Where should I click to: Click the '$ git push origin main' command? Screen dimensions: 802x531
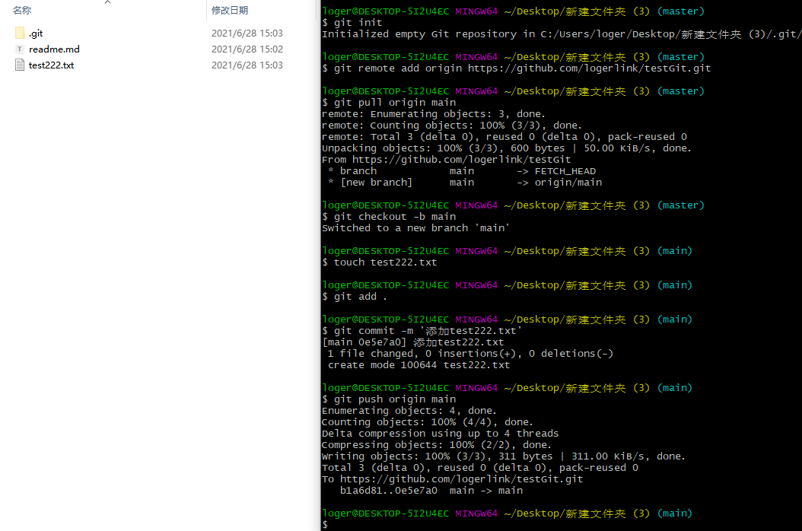389,399
